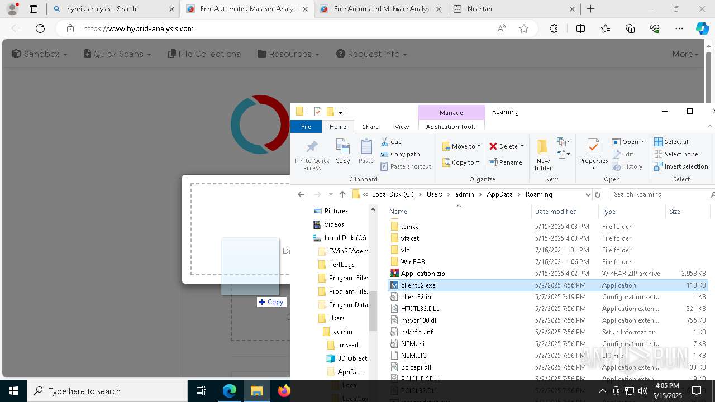Sort files by Size column

[x=687, y=212]
